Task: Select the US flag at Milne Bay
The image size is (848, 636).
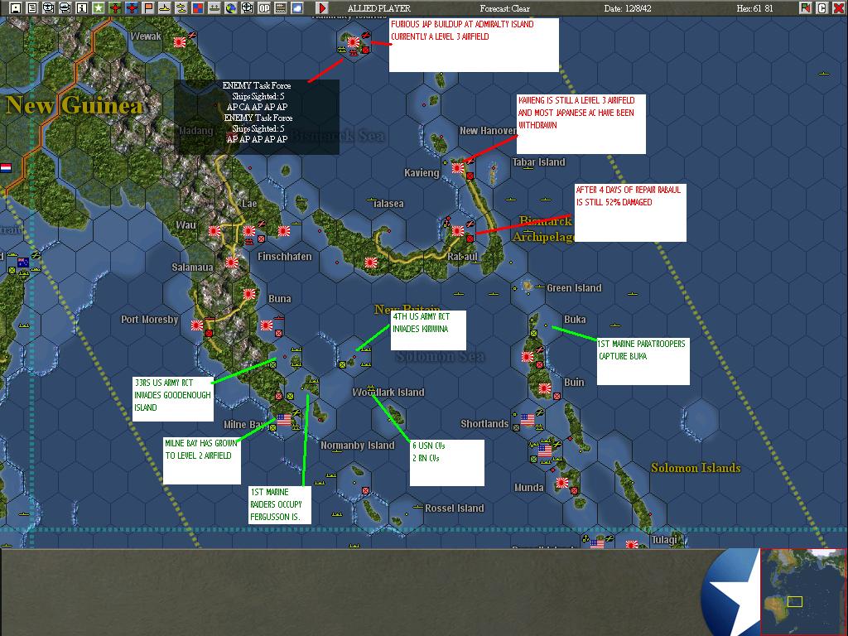Action: [283, 419]
